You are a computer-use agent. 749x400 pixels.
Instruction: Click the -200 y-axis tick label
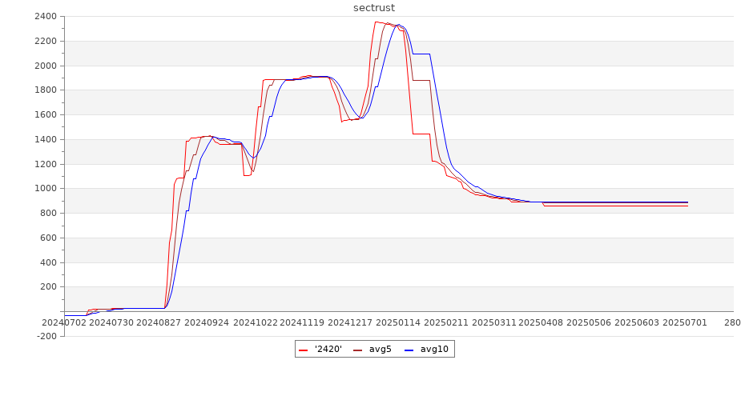(x=46, y=336)
